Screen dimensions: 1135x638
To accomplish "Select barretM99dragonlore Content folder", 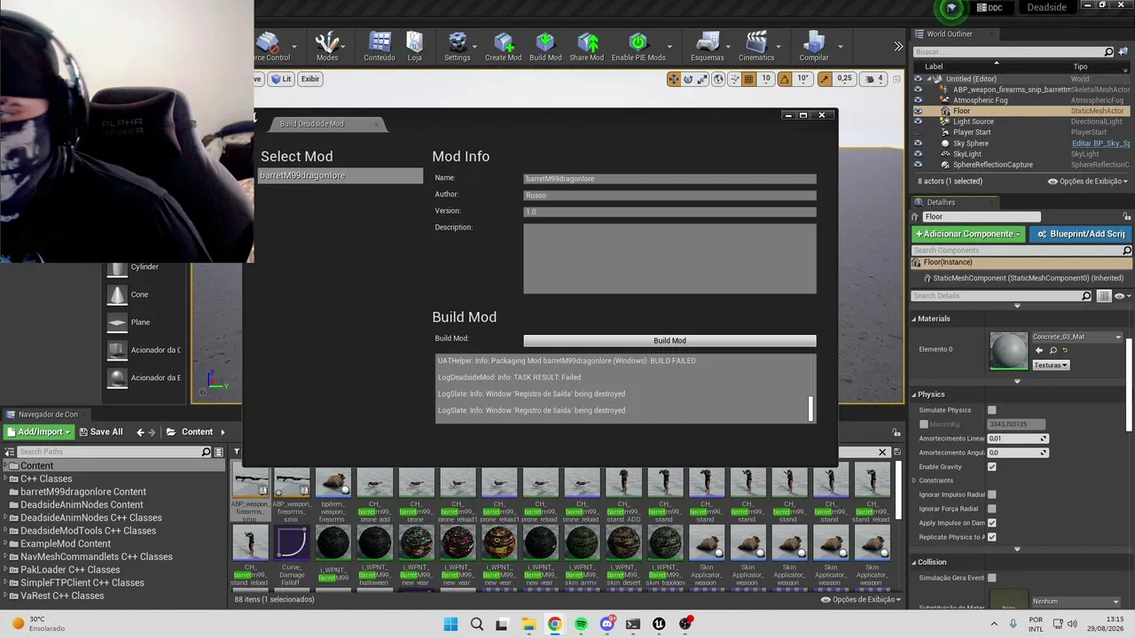I will [83, 492].
